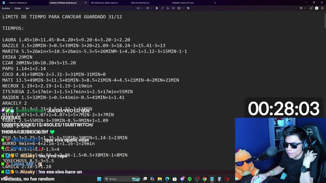Image resolution: width=326 pixels, height=183 pixels.
Task: Click the LIMITE DE TIEMPO PARA CANJEAR line
Action: pyautogui.click(x=62, y=17)
